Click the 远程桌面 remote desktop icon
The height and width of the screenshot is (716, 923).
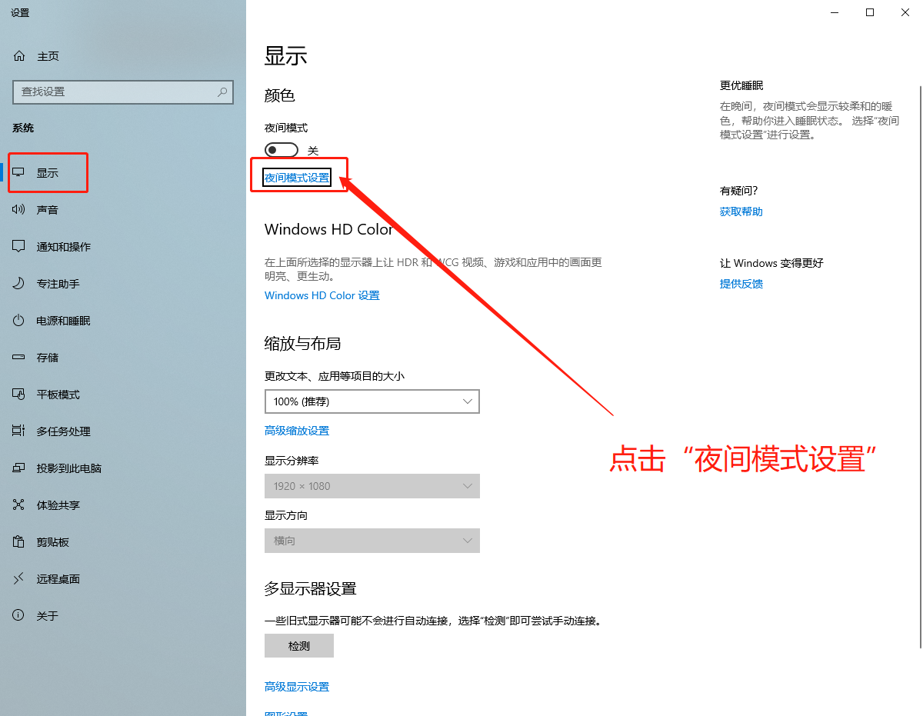(19, 579)
